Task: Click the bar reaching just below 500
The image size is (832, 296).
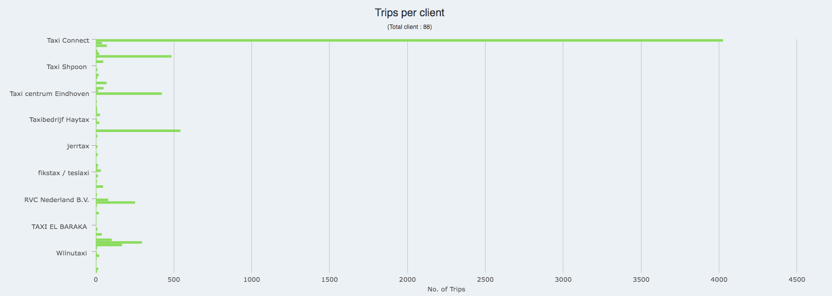Action: [x=134, y=56]
